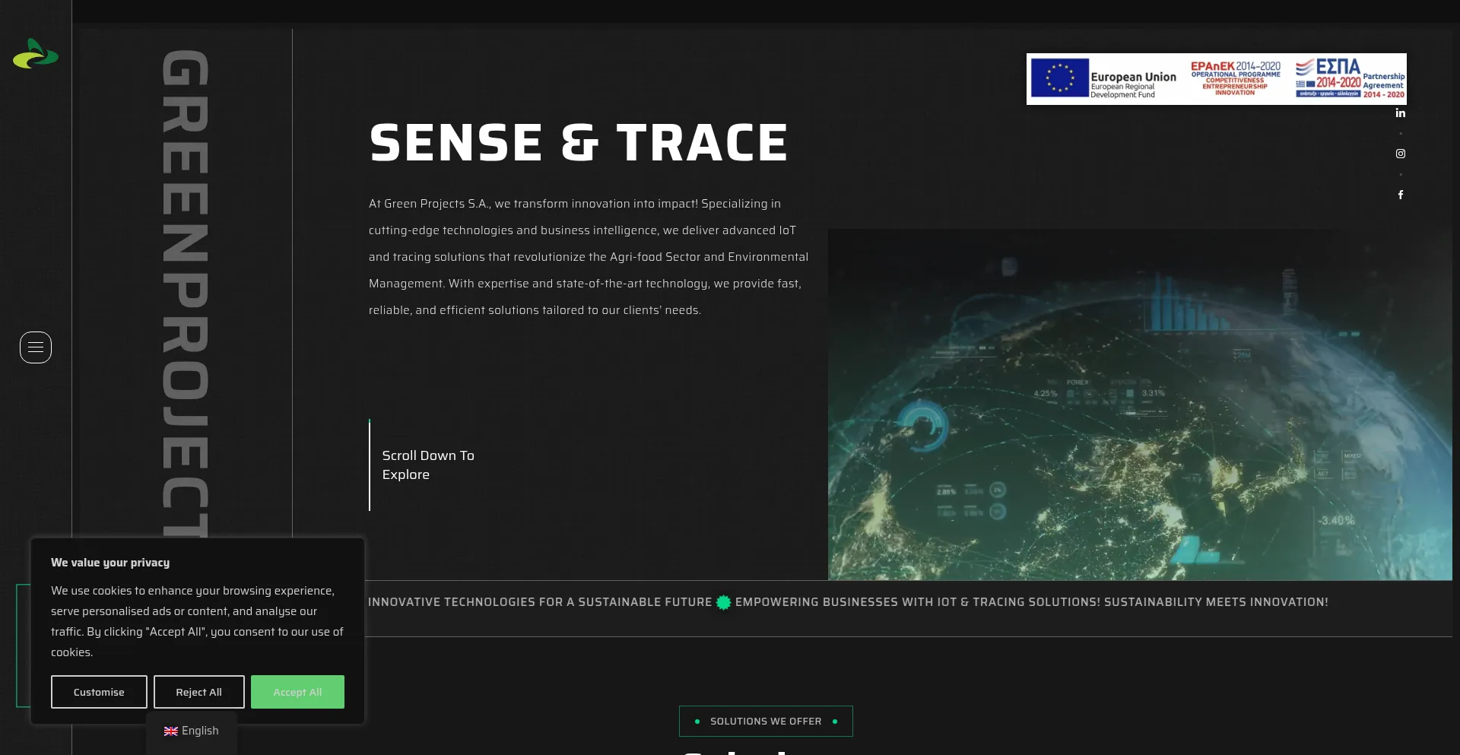Click the UK flag language icon

pos(171,731)
